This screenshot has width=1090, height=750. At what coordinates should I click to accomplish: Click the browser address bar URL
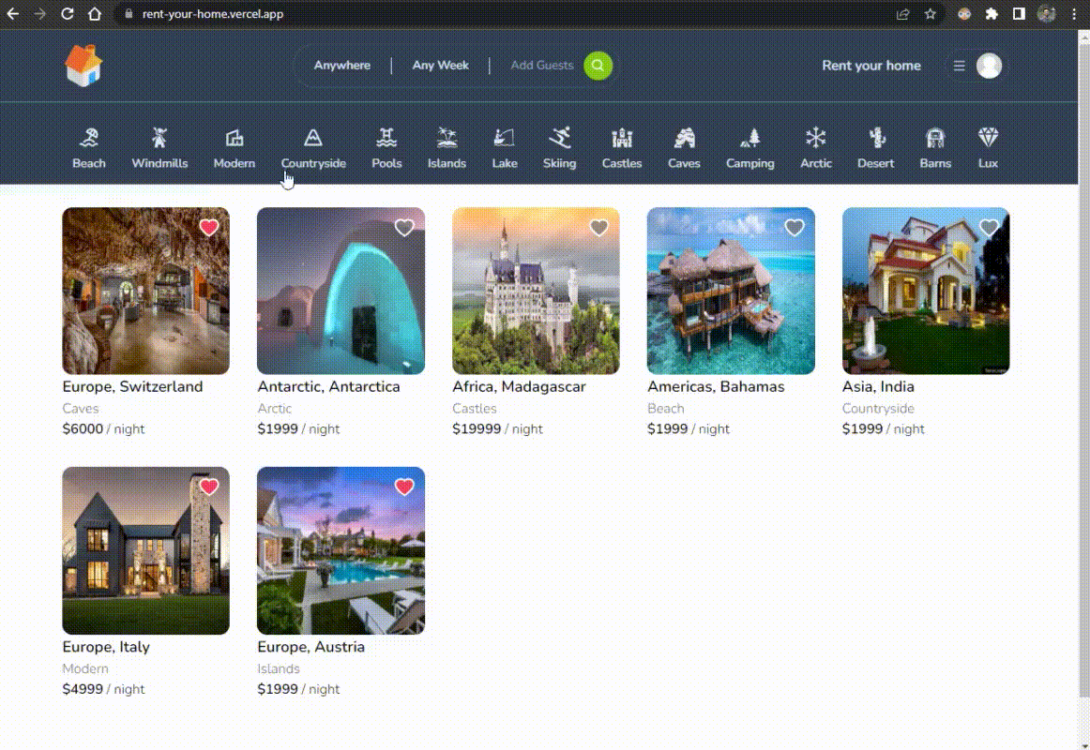click(x=213, y=14)
